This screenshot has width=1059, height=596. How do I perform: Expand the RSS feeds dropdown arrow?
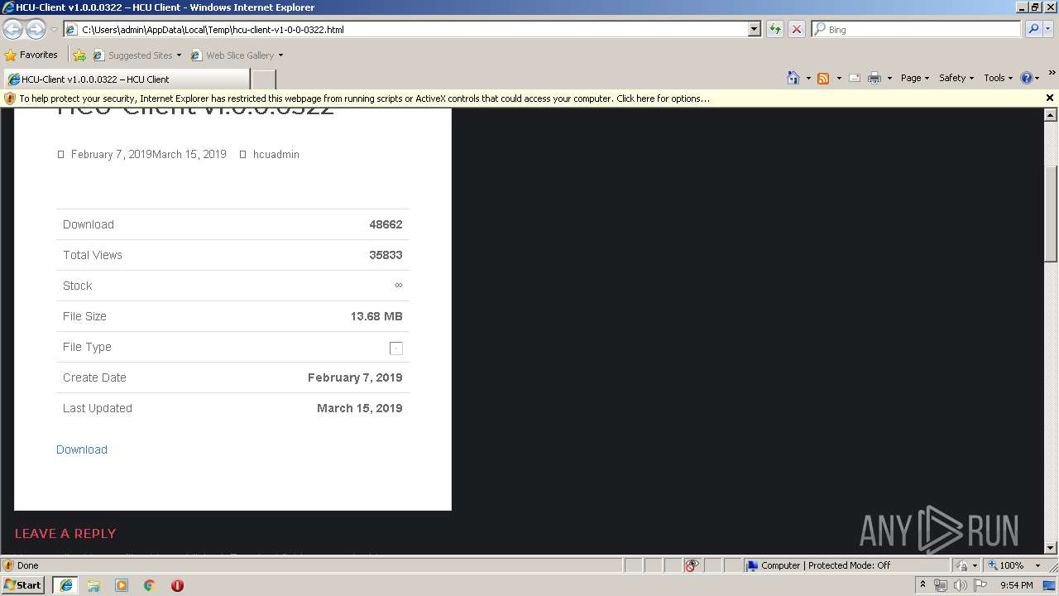pos(838,78)
